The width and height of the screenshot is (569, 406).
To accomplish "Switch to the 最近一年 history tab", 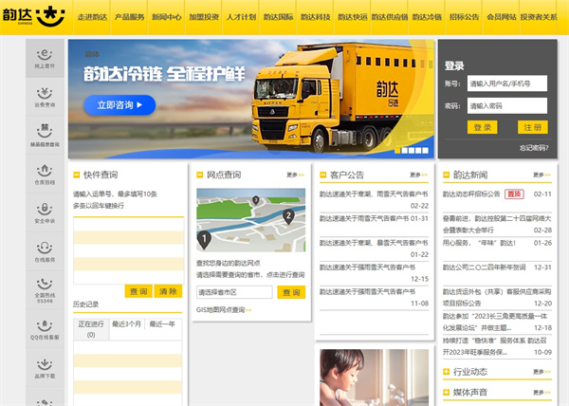I will (162, 324).
